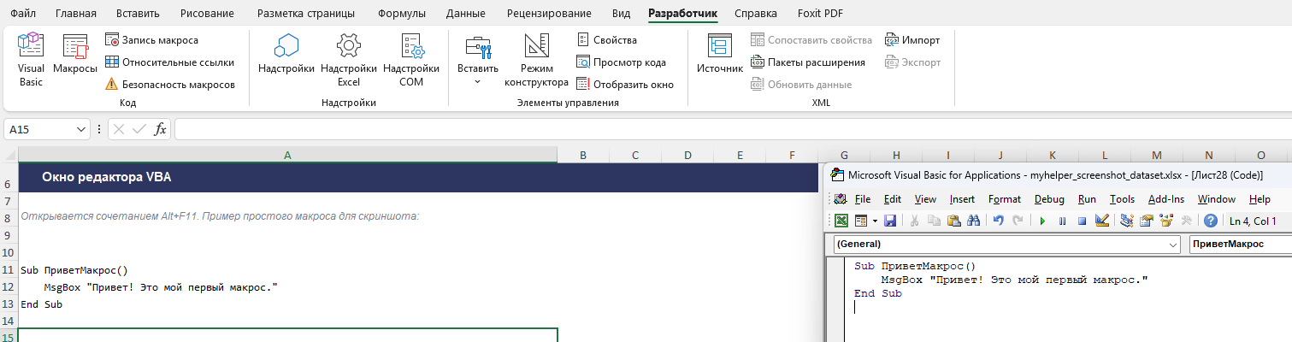
Task: Open Edit menu in VBA window
Action: pyautogui.click(x=893, y=199)
